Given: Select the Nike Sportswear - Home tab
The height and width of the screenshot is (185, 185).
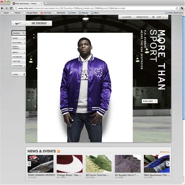Looking at the screenshot, I should (x=27, y=4).
